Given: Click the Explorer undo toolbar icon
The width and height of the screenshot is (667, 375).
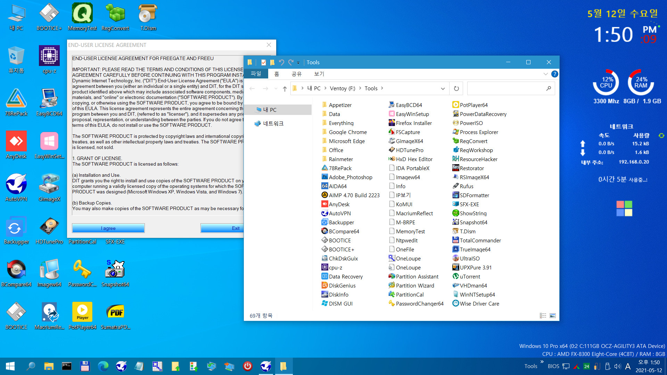Looking at the screenshot, I should point(281,62).
